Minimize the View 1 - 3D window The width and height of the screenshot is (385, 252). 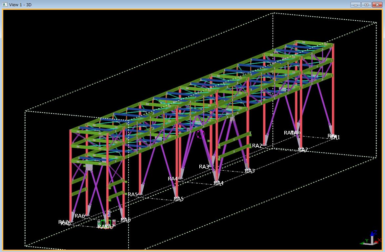coord(355,5)
